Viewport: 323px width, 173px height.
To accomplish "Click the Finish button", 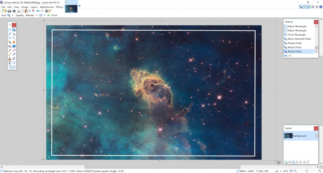I will 52,15.
